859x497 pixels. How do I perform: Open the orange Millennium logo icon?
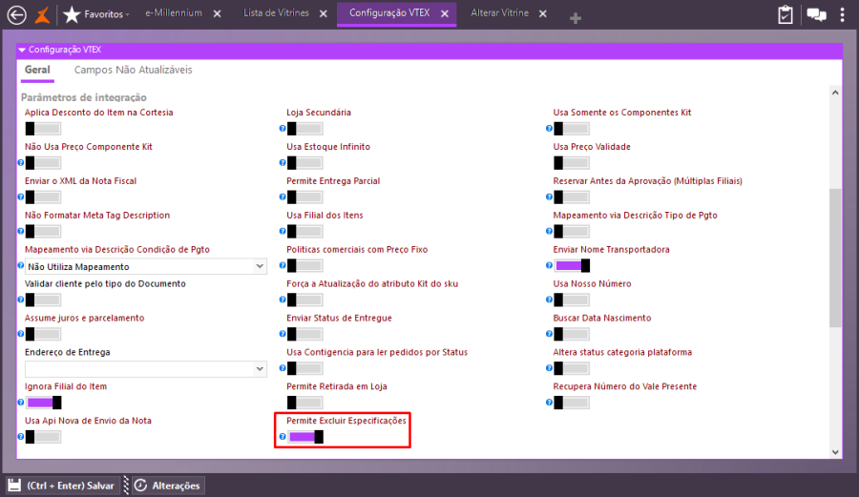(x=42, y=14)
